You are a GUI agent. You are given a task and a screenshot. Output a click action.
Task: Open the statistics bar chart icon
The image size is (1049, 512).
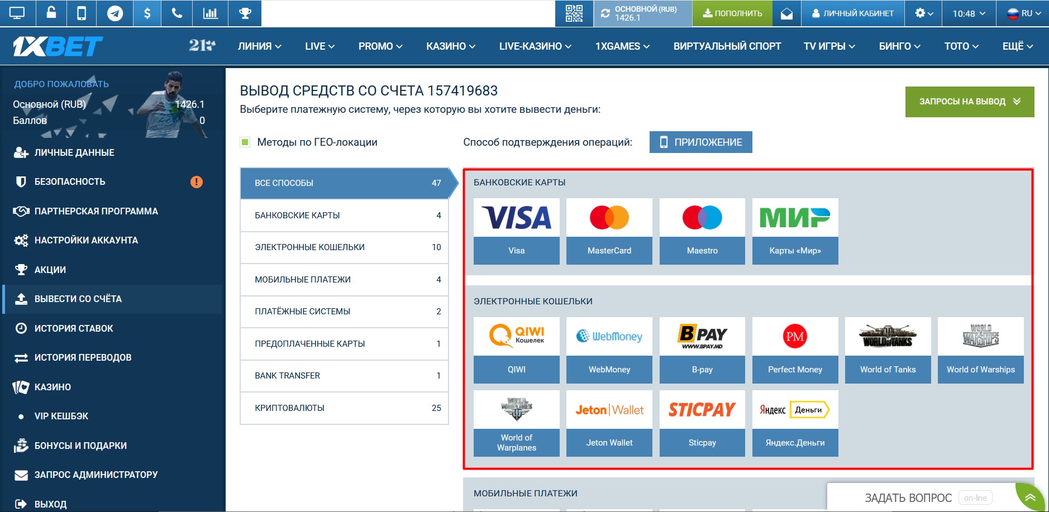tap(211, 13)
